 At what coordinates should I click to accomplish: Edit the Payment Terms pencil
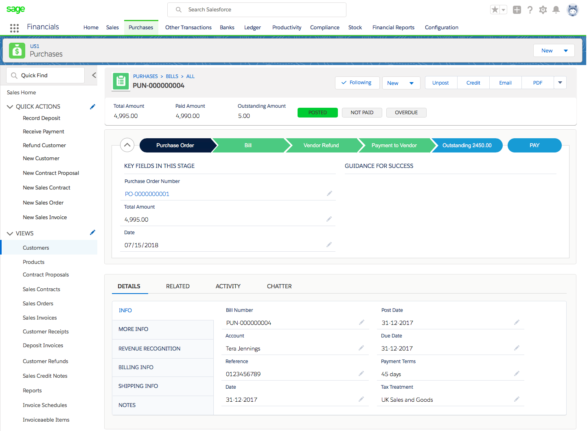(x=517, y=374)
